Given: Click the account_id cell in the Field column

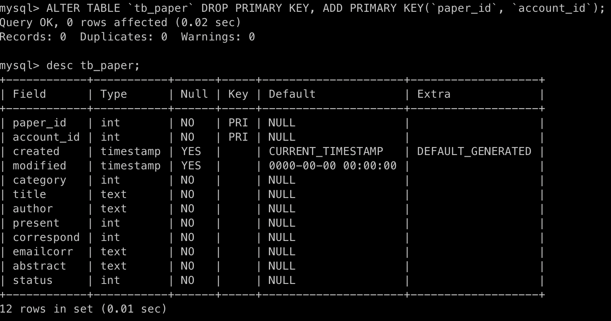Looking at the screenshot, I should [x=46, y=137].
